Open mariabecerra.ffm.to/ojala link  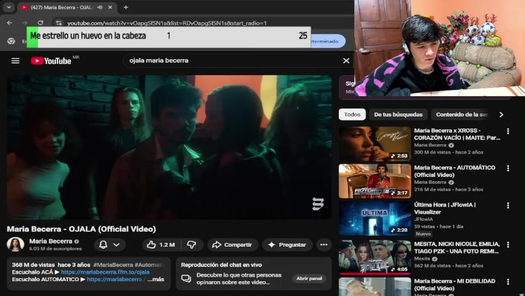coord(105,272)
